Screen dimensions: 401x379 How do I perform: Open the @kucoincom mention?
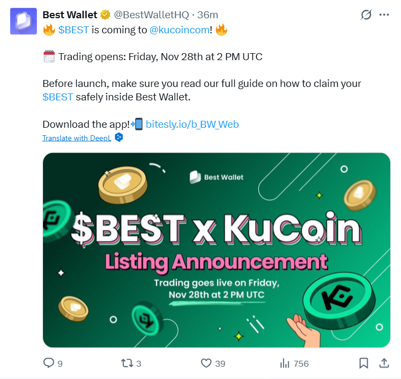click(x=180, y=30)
